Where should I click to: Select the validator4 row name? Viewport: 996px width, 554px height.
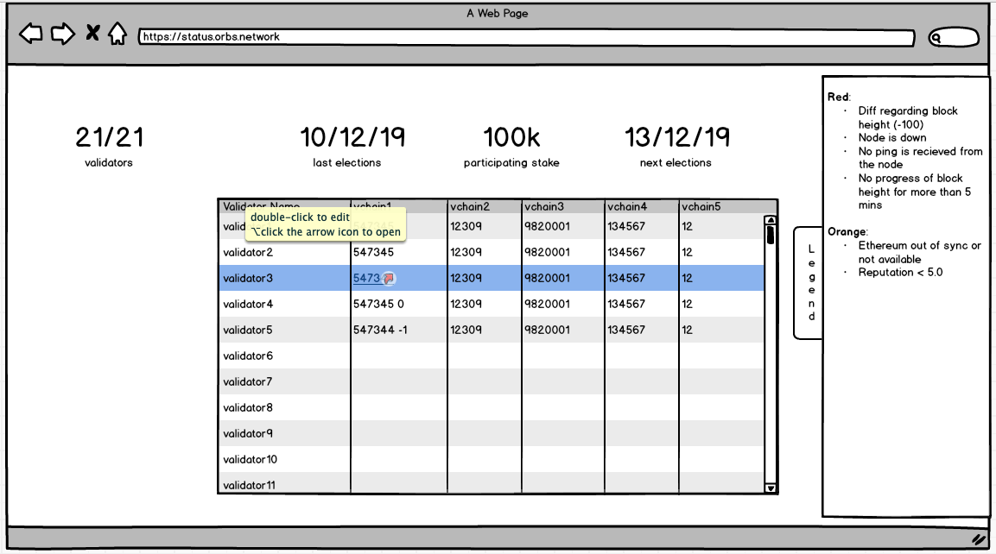(248, 304)
